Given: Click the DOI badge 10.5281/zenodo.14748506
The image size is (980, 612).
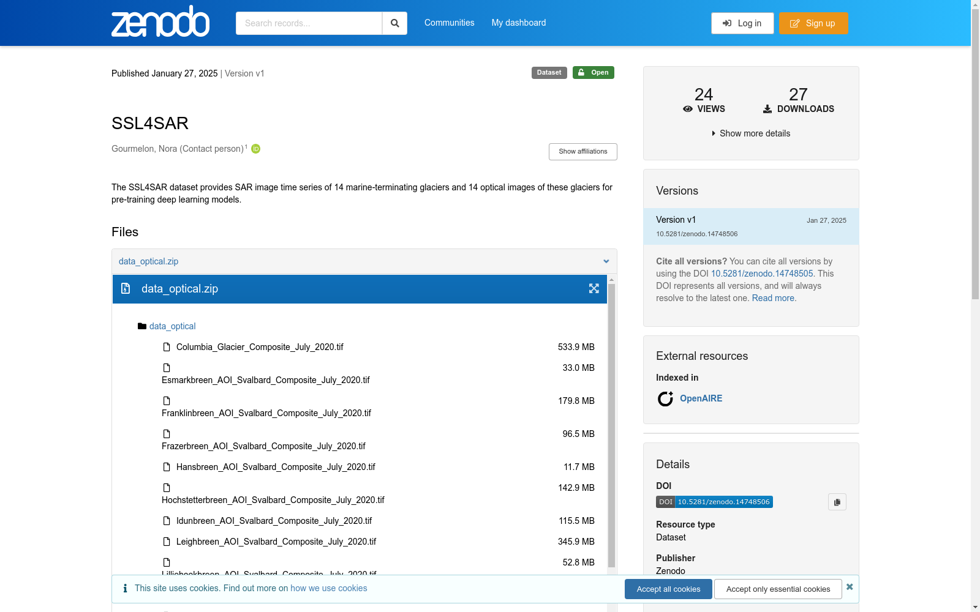Looking at the screenshot, I should point(714,502).
